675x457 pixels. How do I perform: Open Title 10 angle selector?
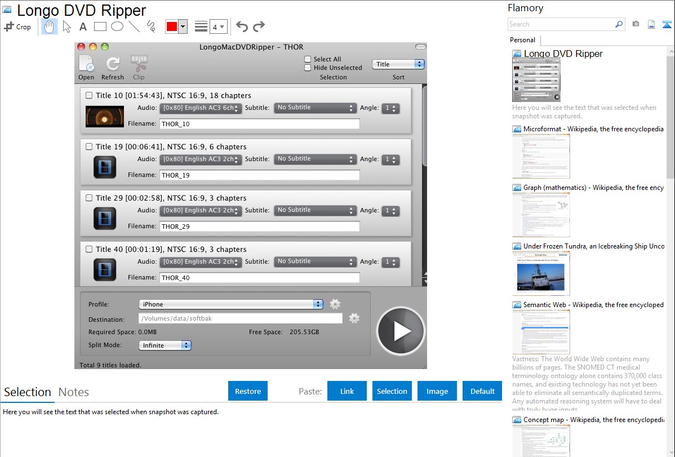pos(391,108)
